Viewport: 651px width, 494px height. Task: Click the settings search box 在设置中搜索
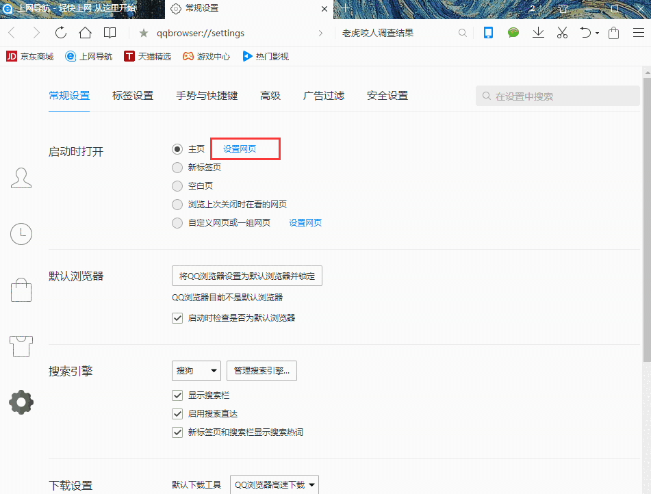[557, 96]
